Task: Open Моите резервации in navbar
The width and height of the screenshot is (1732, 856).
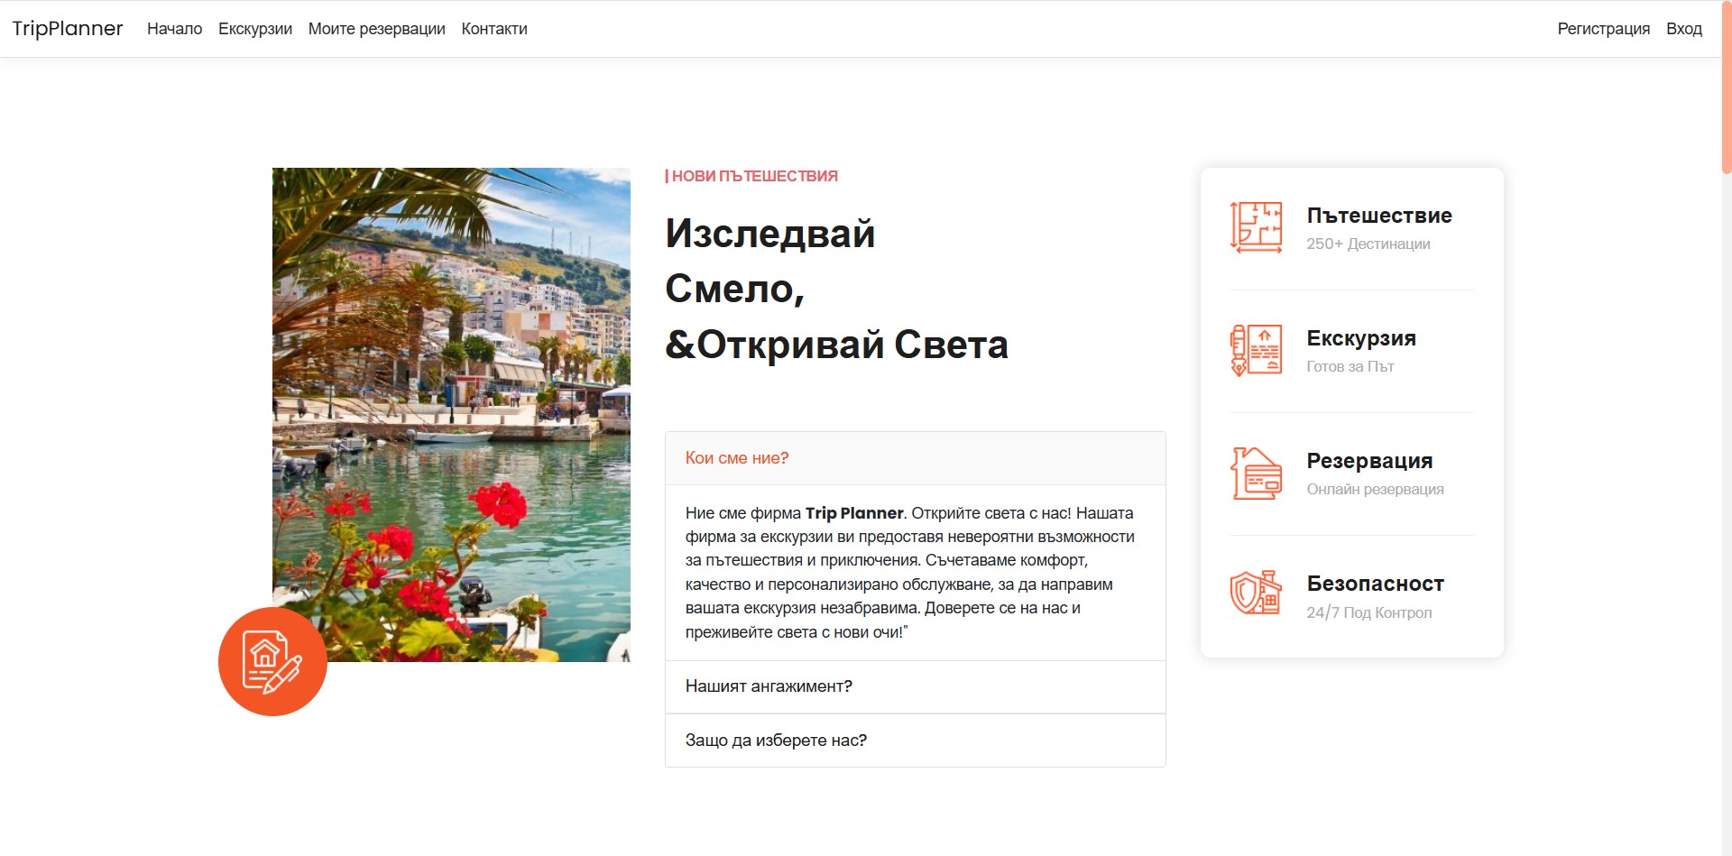Action: (x=377, y=29)
